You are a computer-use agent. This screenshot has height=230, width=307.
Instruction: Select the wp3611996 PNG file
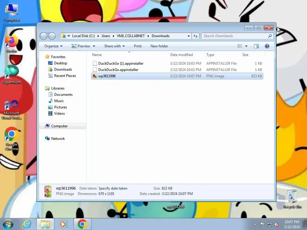(177, 76)
